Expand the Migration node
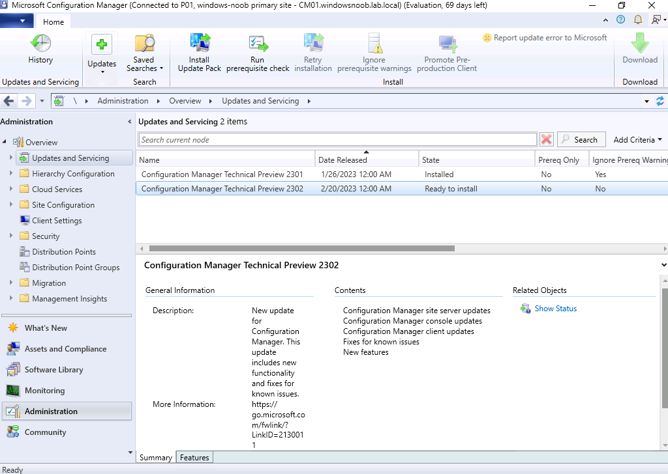The width and height of the screenshot is (668, 474). click(x=11, y=283)
